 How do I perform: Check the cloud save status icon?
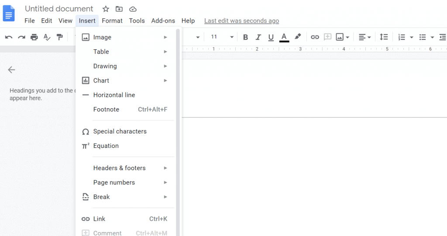pyautogui.click(x=133, y=9)
